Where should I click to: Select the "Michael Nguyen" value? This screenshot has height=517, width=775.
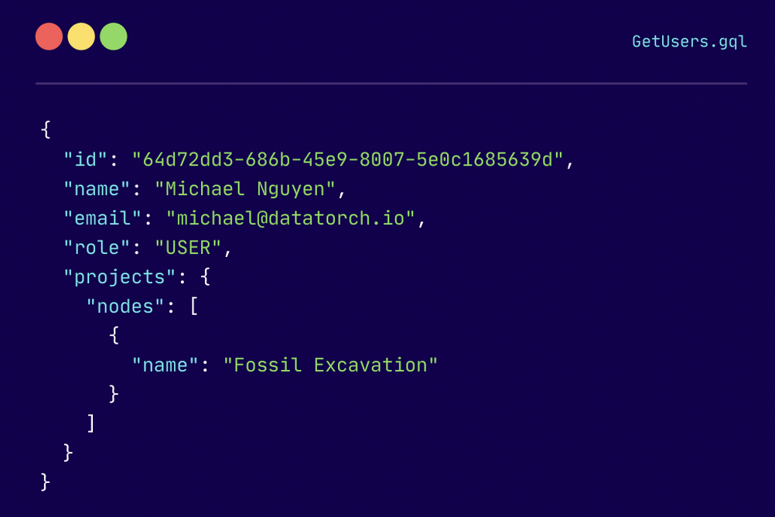245,189
